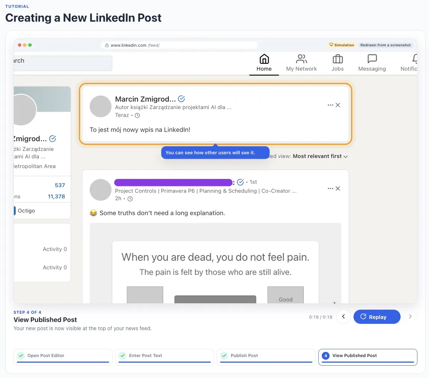Image resolution: width=429 pixels, height=378 pixels.
Task: Go to the previous tutorial step
Action: click(343, 317)
